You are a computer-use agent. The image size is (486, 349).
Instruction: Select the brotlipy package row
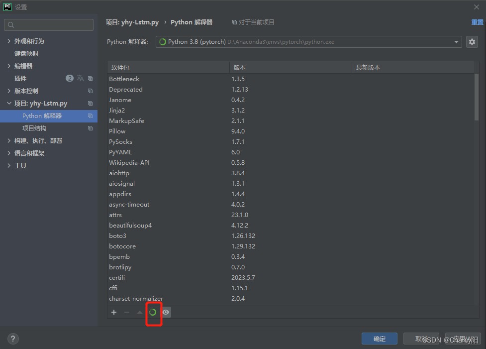[x=291, y=267]
